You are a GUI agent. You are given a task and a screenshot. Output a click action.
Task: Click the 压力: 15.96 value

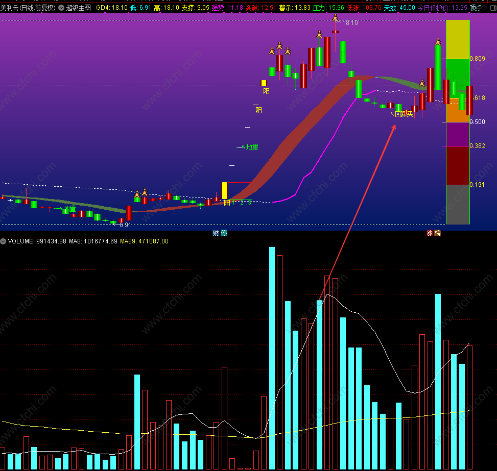(x=328, y=8)
